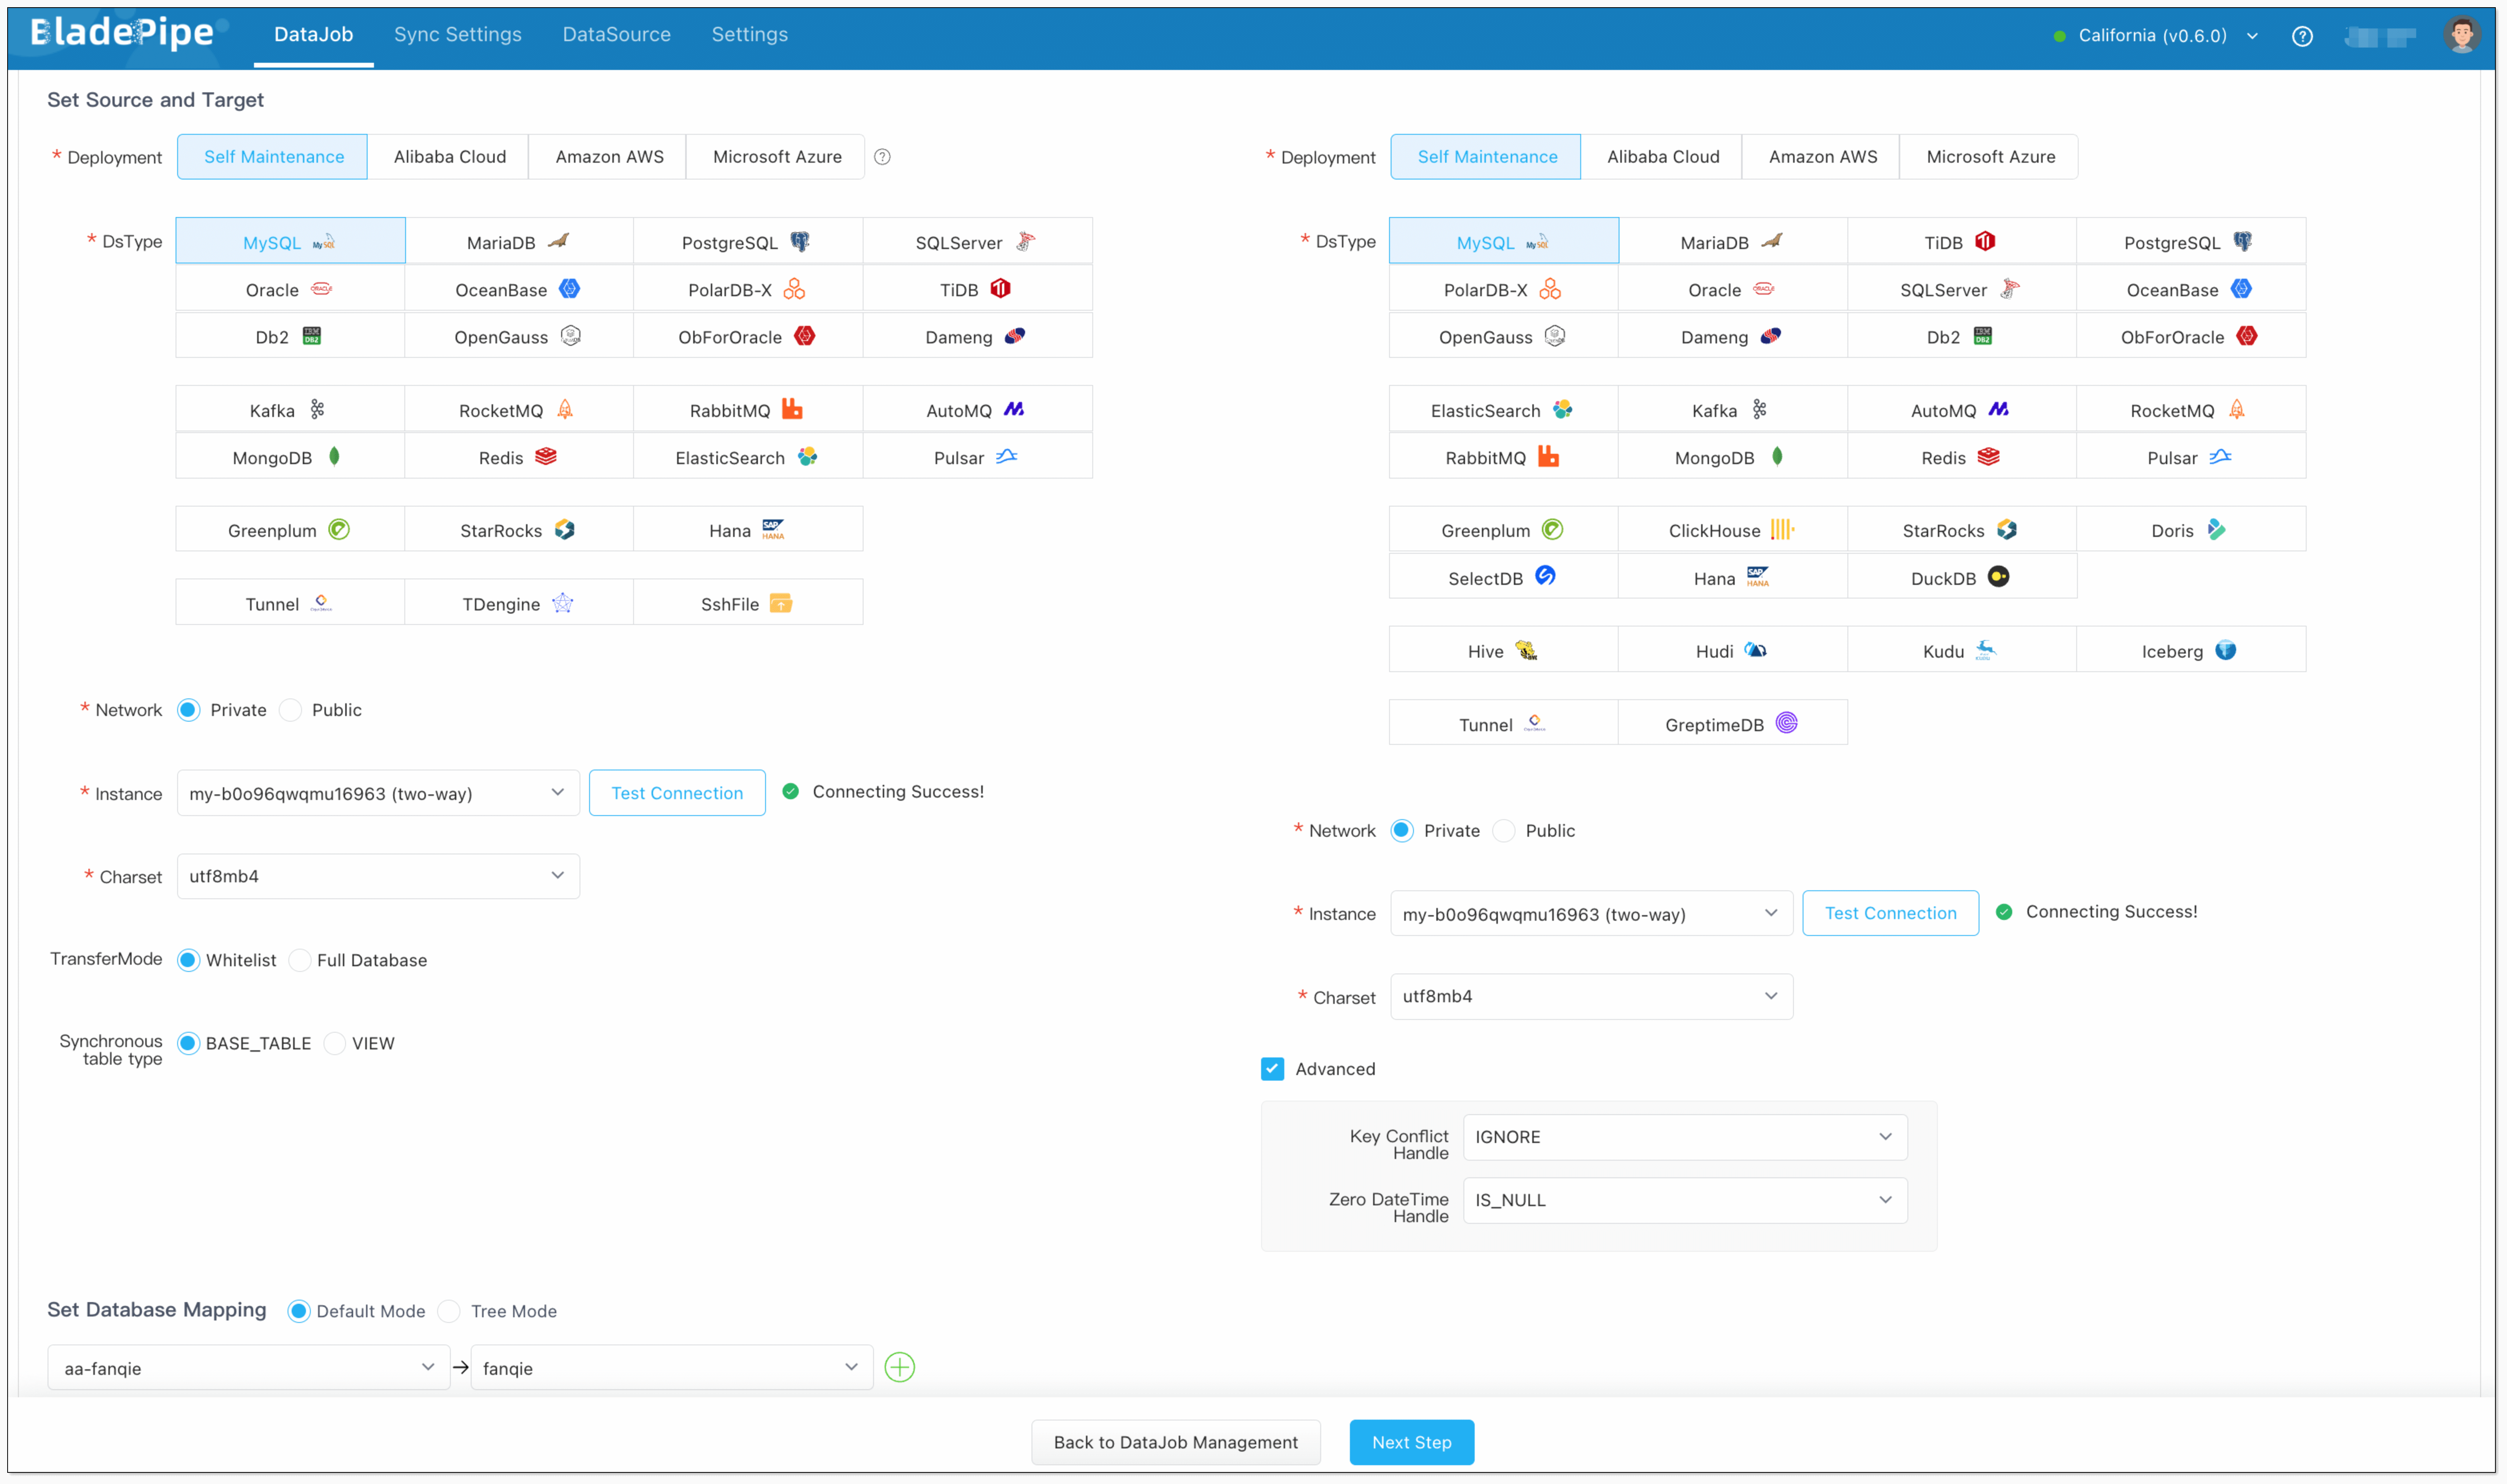
Task: Open the source Charset utf8mb4 dropdown
Action: (378, 876)
